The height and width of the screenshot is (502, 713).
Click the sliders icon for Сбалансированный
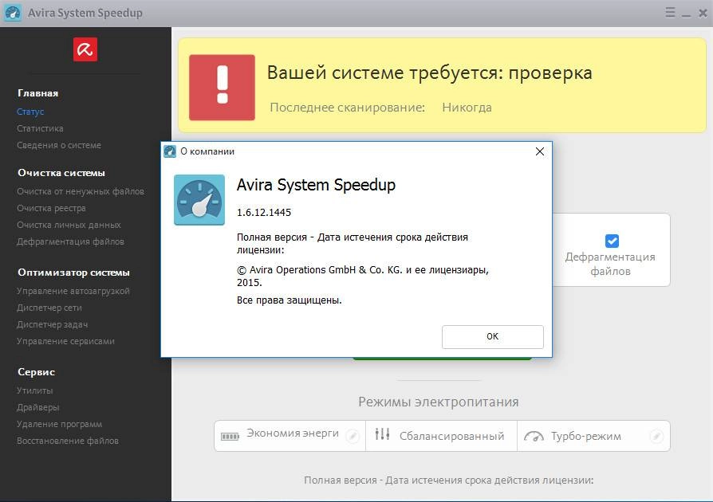point(382,434)
